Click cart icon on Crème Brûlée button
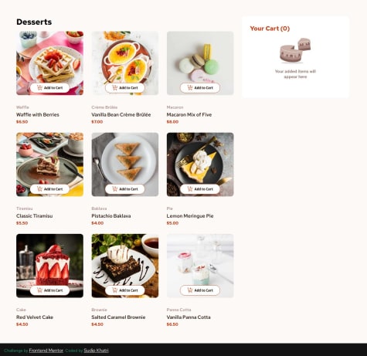Viewport: 367px width, 356px height. point(115,88)
